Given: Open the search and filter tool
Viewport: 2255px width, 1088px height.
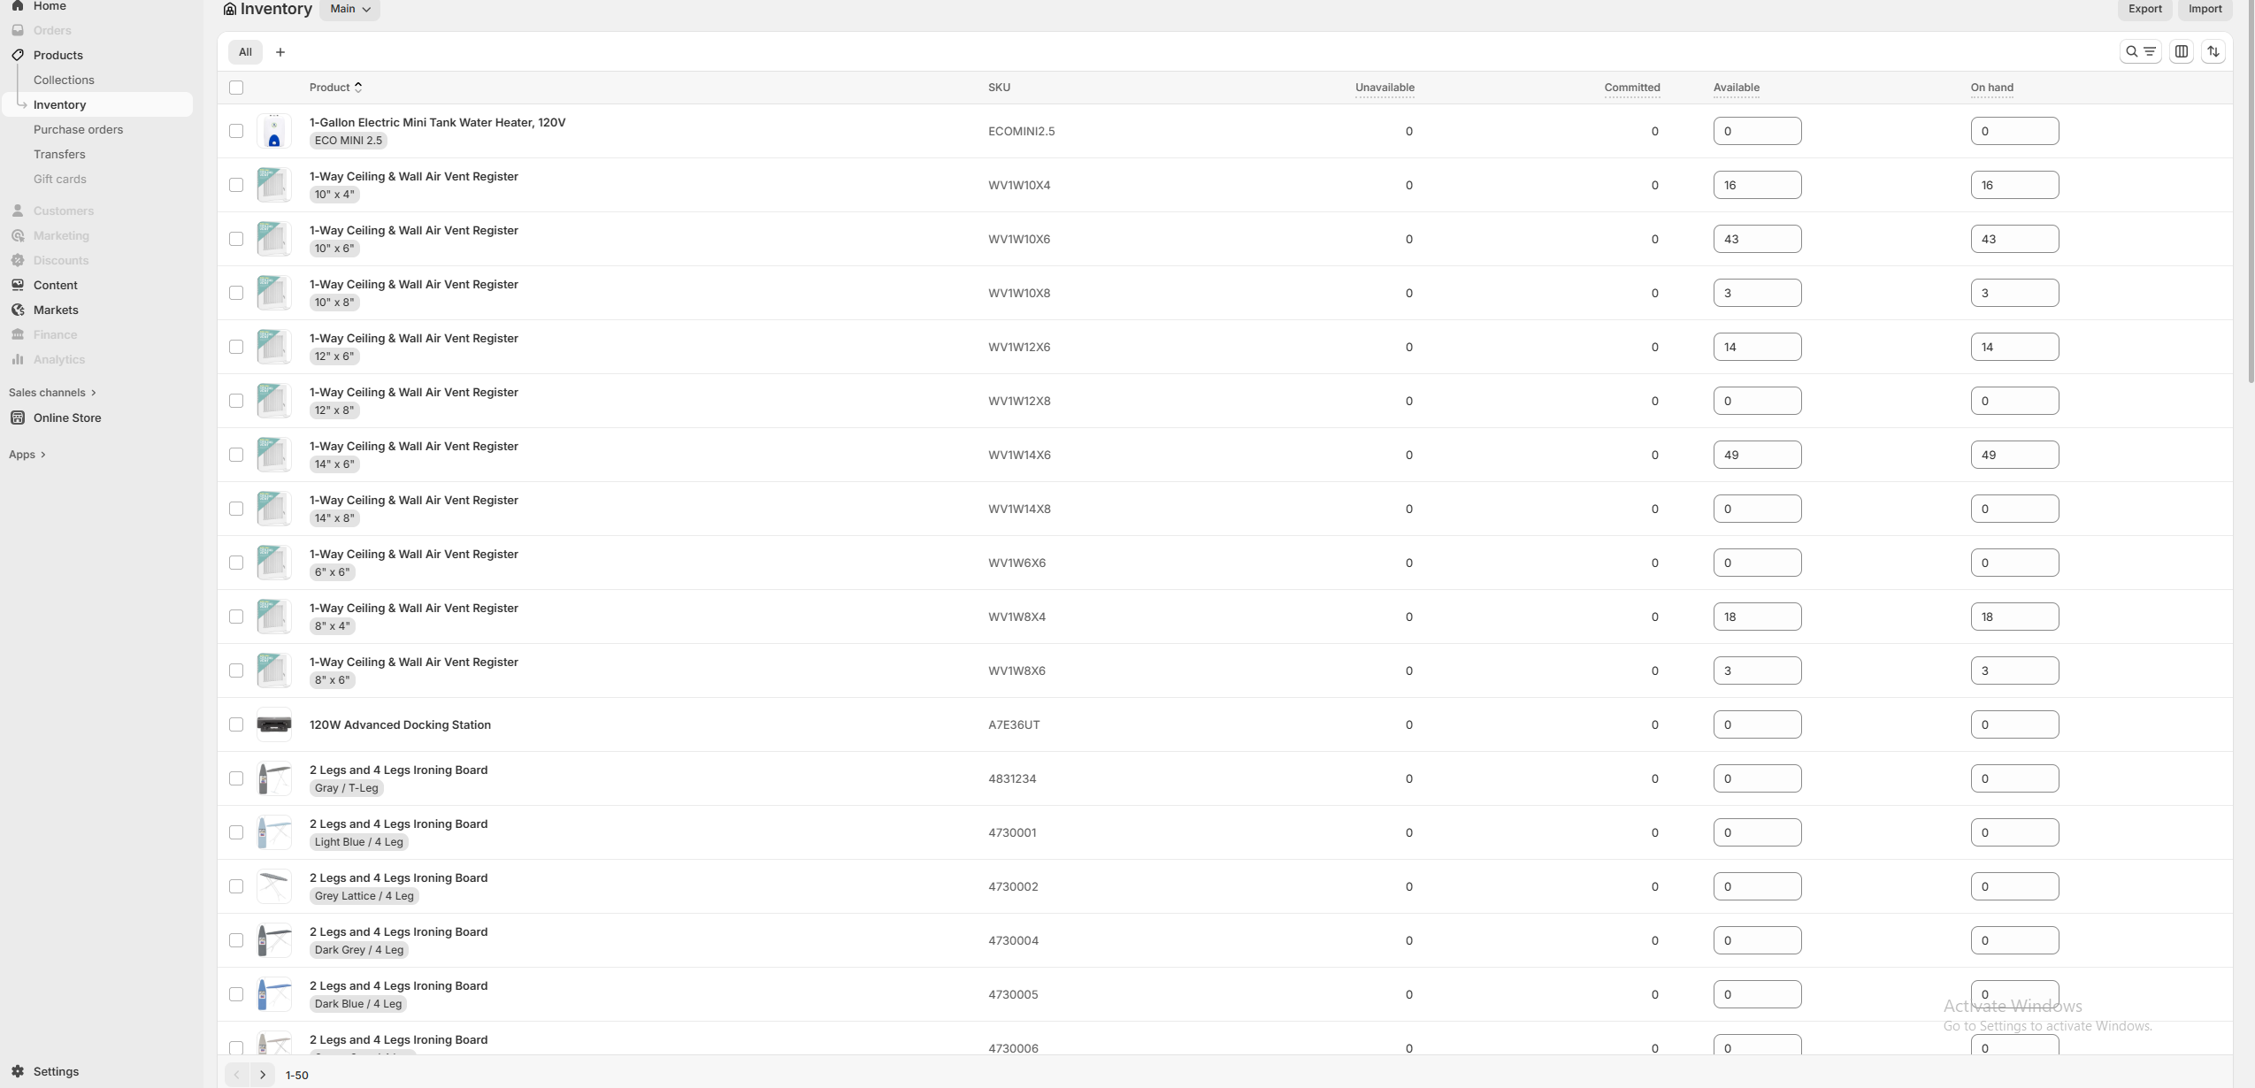Looking at the screenshot, I should 2140,51.
